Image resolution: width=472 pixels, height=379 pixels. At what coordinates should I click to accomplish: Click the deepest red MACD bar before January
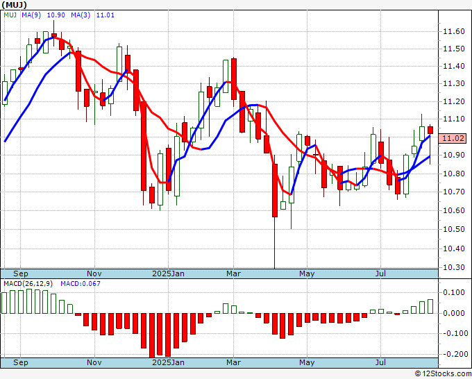pos(152,335)
